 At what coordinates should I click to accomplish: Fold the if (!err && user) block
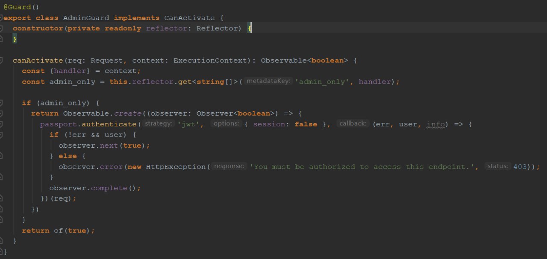(1, 135)
